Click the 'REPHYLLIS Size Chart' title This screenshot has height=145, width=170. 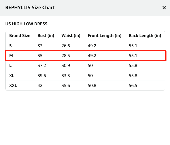point(30,8)
